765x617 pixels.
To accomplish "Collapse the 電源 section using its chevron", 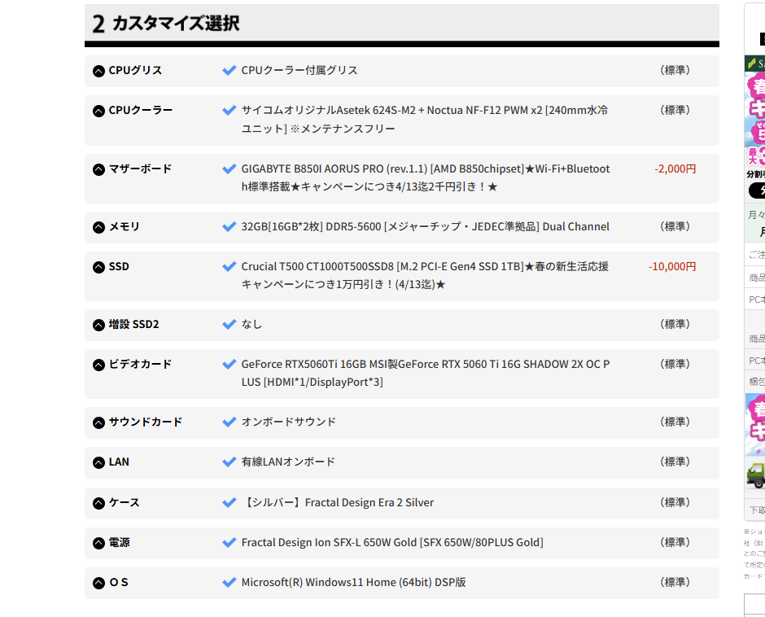I will 97,542.
